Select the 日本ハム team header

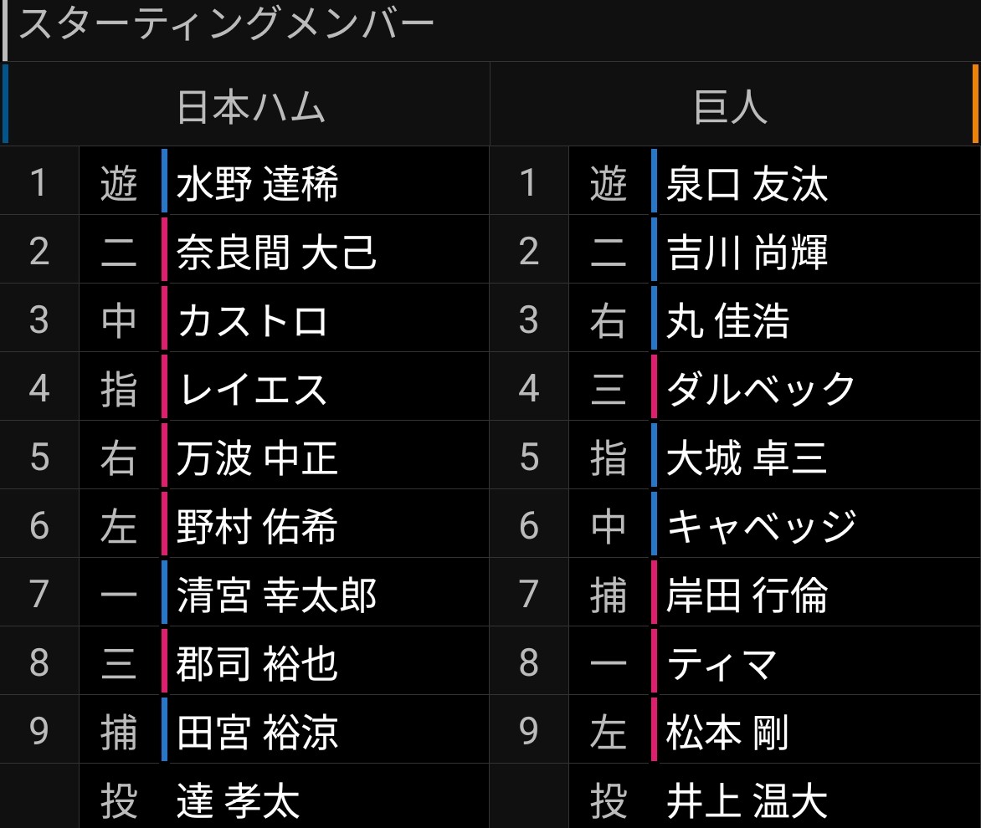pos(250,105)
